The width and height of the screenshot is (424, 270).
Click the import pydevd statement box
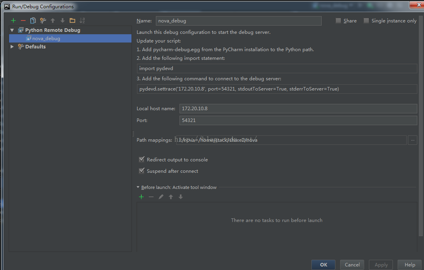(x=277, y=68)
